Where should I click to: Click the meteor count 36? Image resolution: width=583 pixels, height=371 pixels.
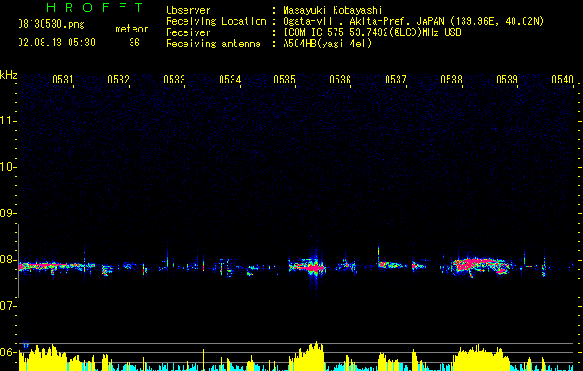pyautogui.click(x=134, y=43)
